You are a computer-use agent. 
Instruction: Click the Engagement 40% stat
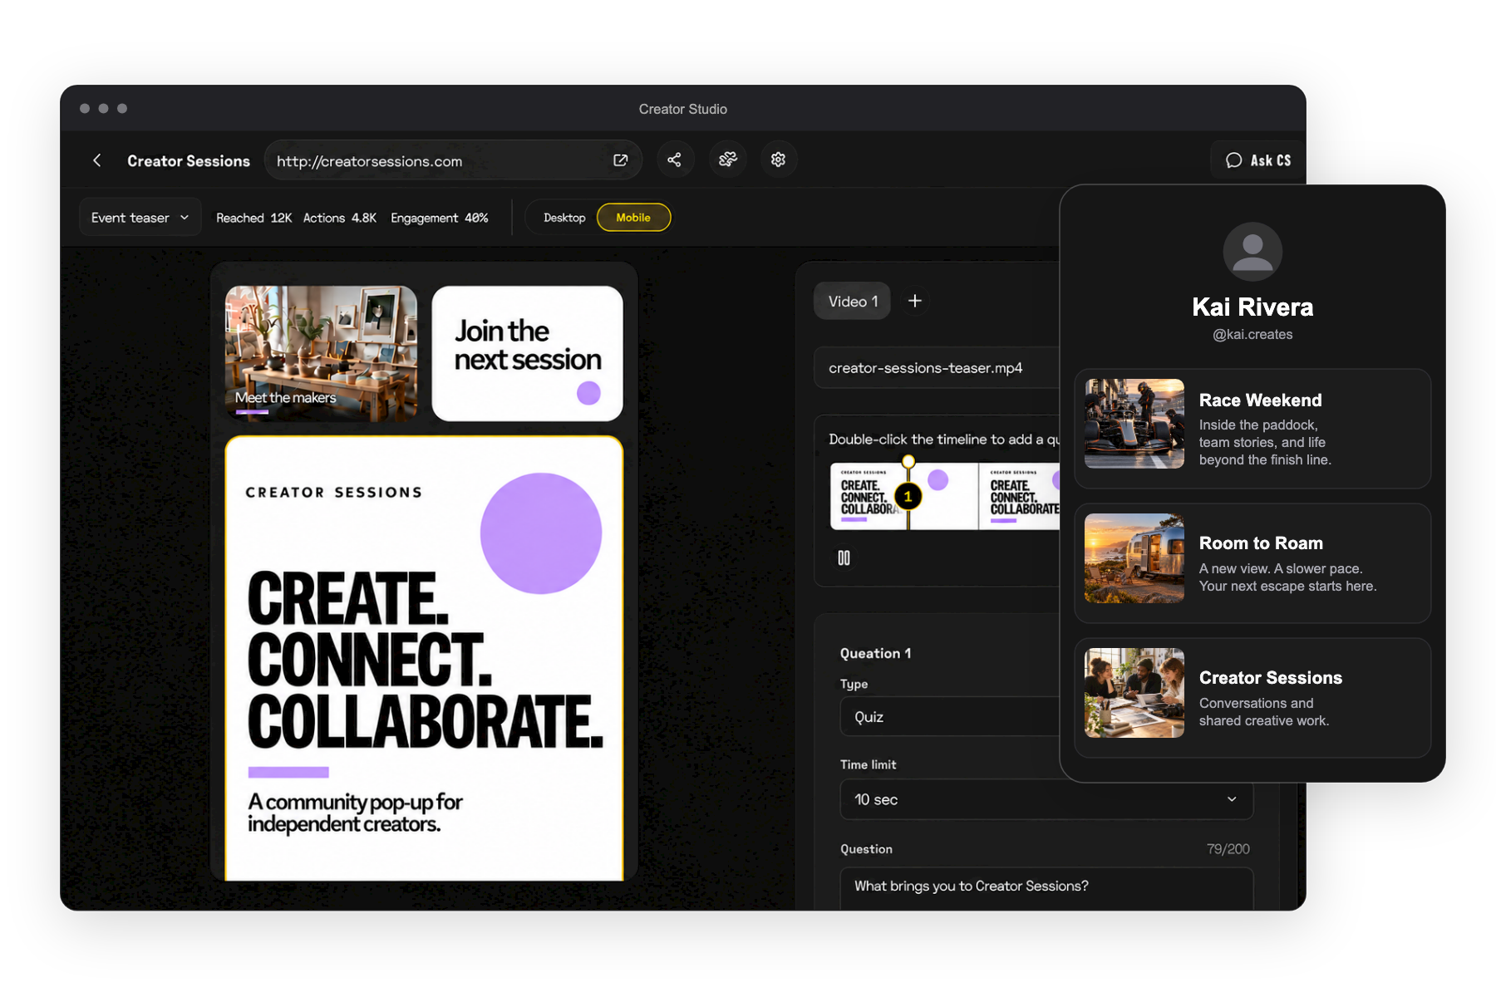coord(440,218)
